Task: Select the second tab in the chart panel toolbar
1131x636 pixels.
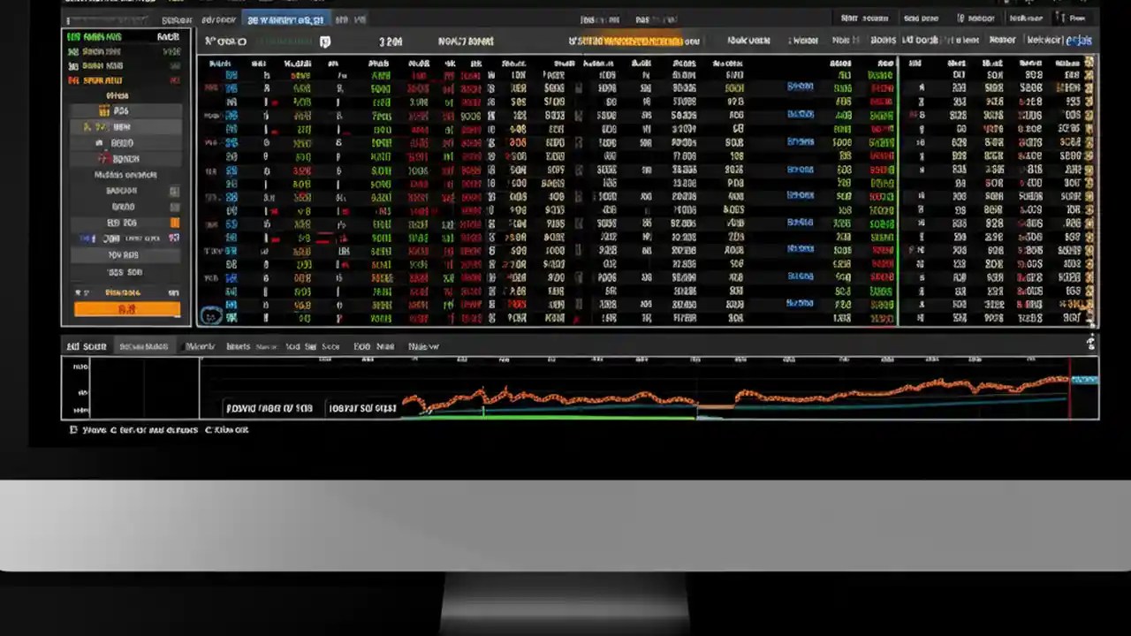Action: (143, 346)
